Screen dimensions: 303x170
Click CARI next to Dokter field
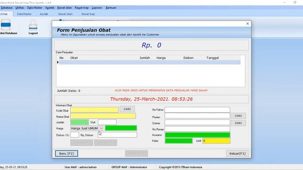click(x=238, y=123)
